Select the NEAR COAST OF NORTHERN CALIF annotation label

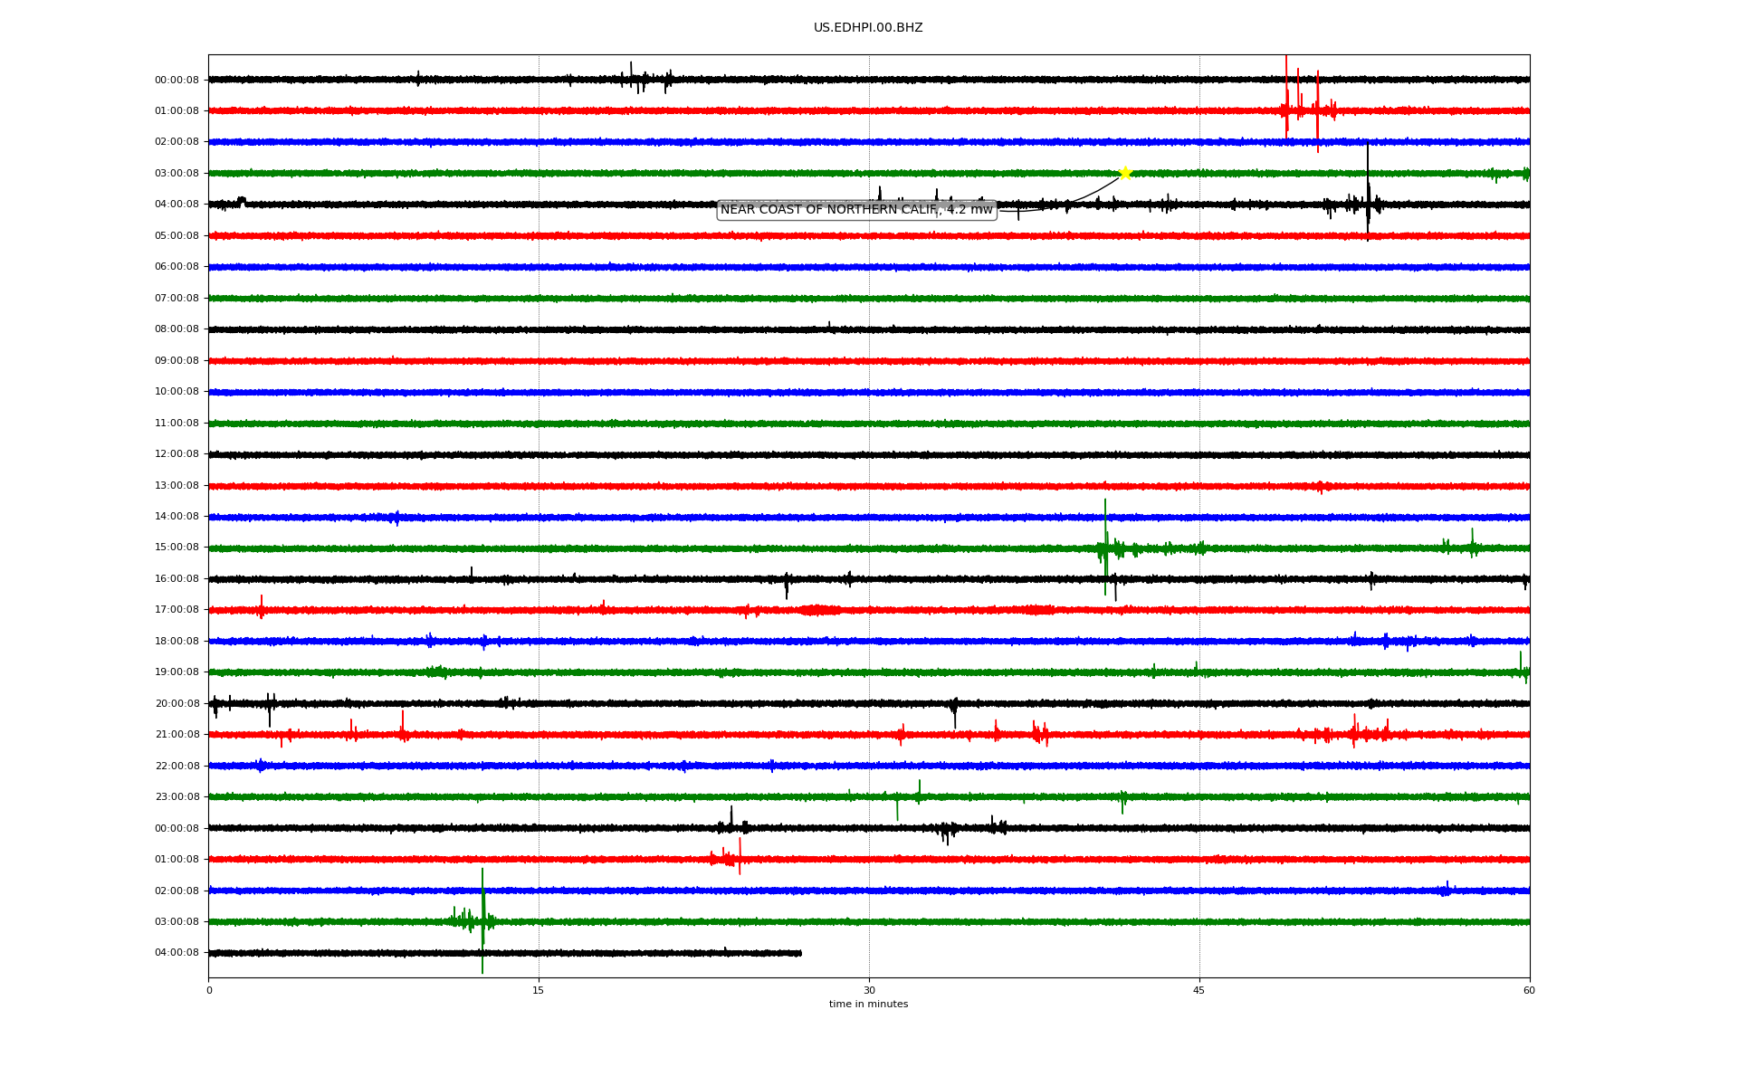(x=856, y=210)
